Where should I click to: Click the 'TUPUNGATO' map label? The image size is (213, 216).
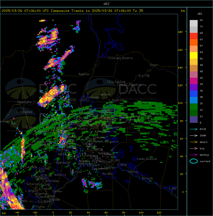tap(41, 178)
